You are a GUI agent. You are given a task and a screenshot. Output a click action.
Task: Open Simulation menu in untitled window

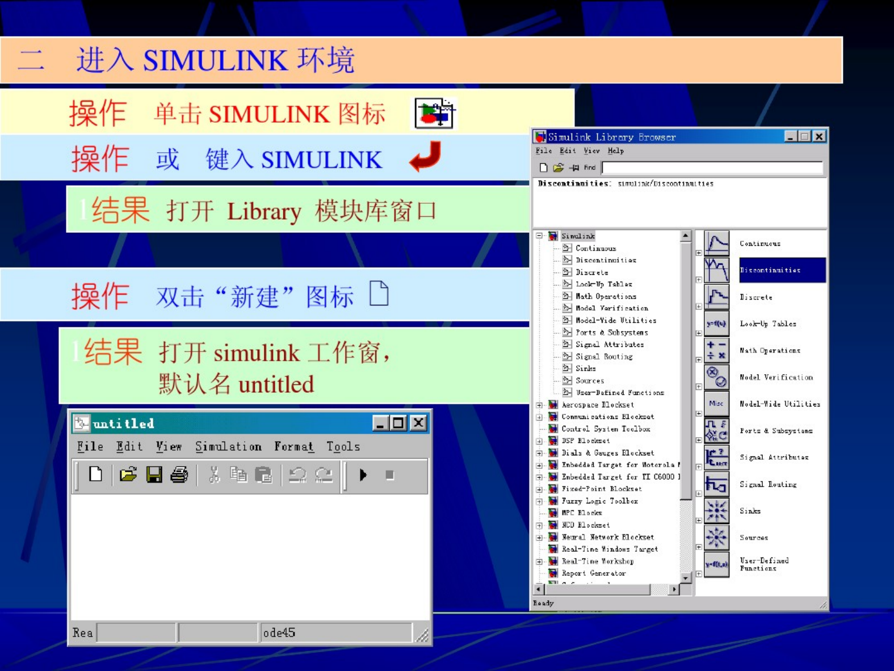[x=229, y=447]
